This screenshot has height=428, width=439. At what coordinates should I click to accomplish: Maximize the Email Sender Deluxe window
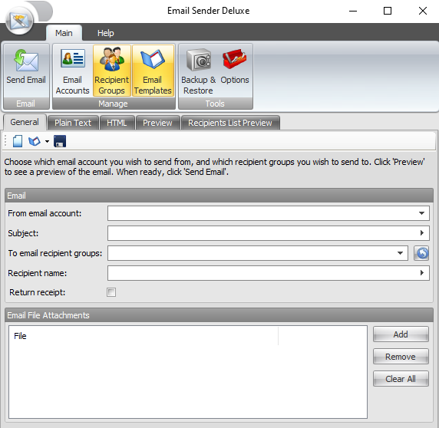pos(388,12)
